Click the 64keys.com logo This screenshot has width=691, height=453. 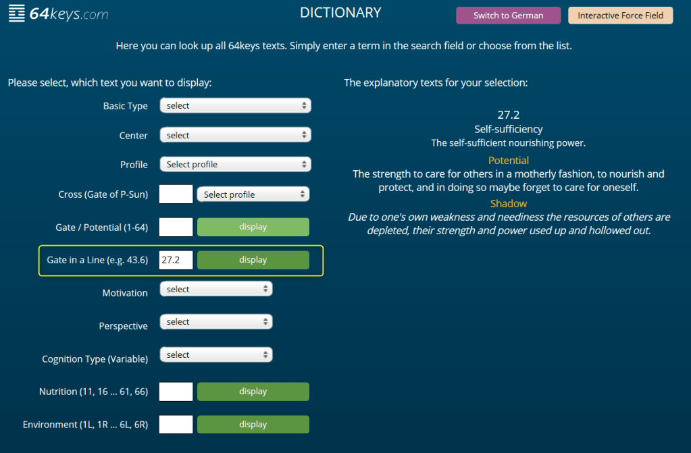point(59,14)
